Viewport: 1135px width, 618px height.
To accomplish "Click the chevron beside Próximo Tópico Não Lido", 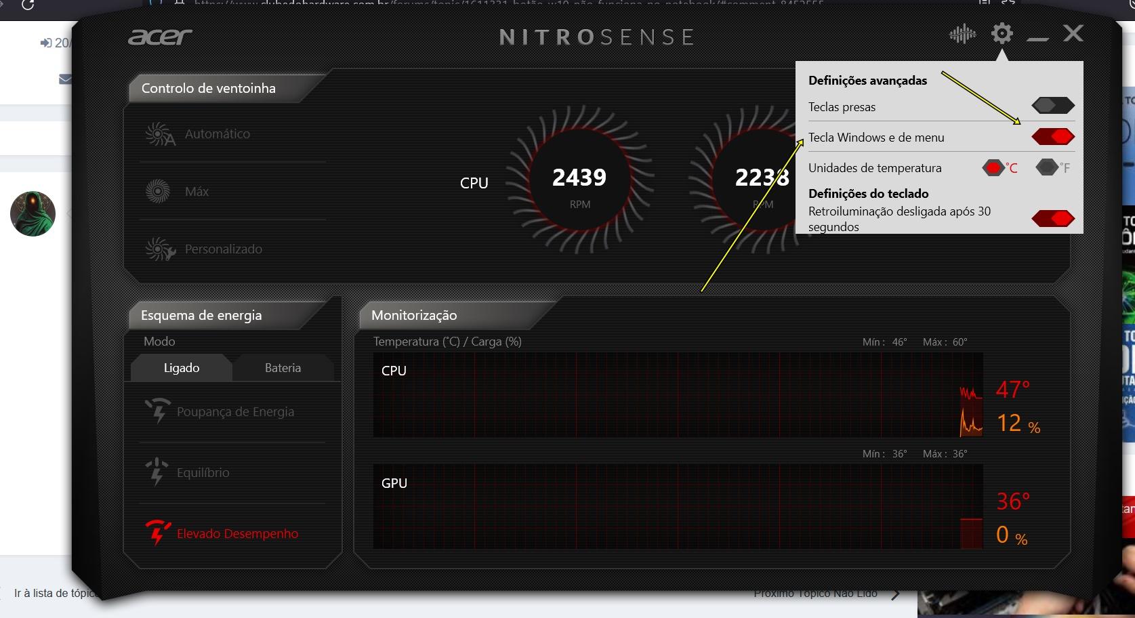I will coord(896,594).
